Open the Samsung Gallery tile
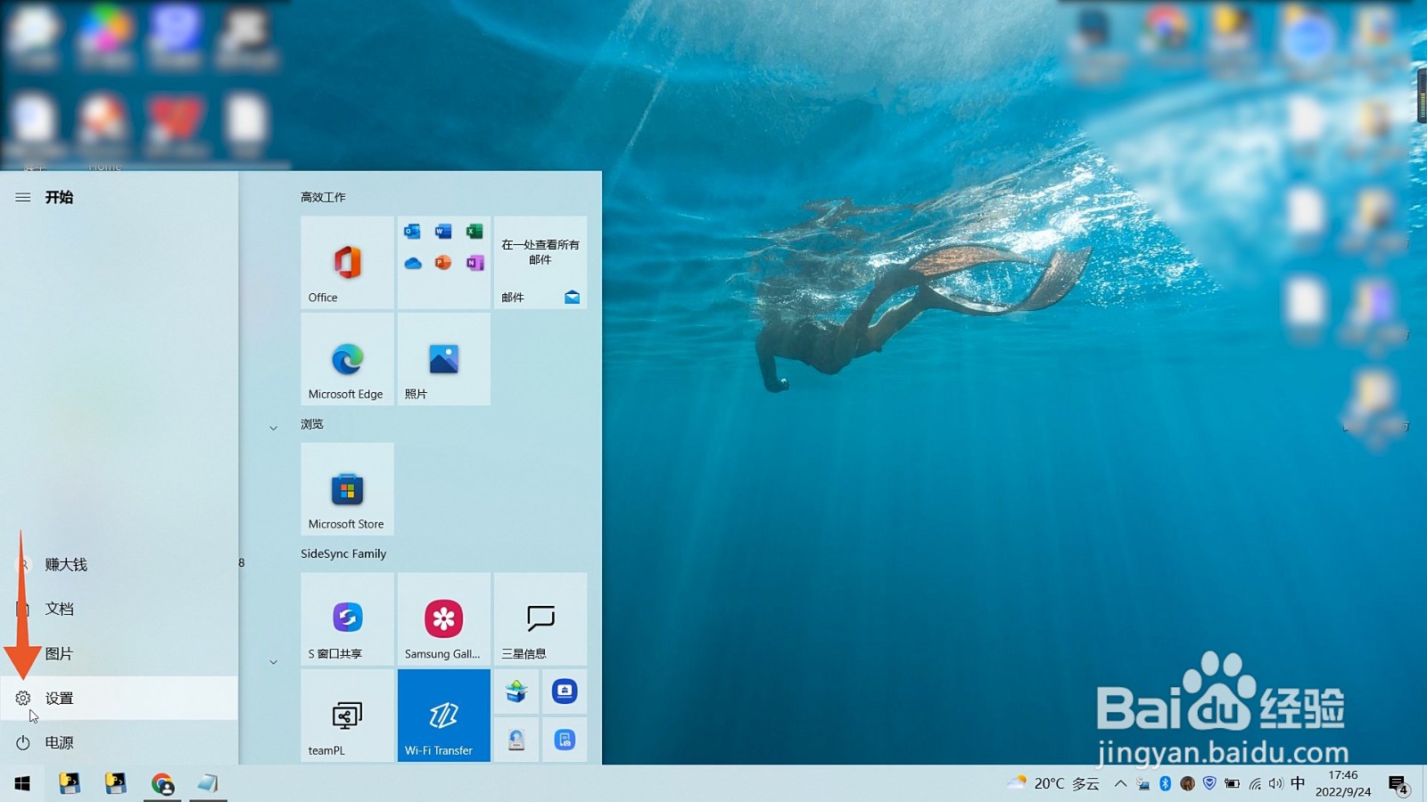This screenshot has width=1427, height=802. 443,619
